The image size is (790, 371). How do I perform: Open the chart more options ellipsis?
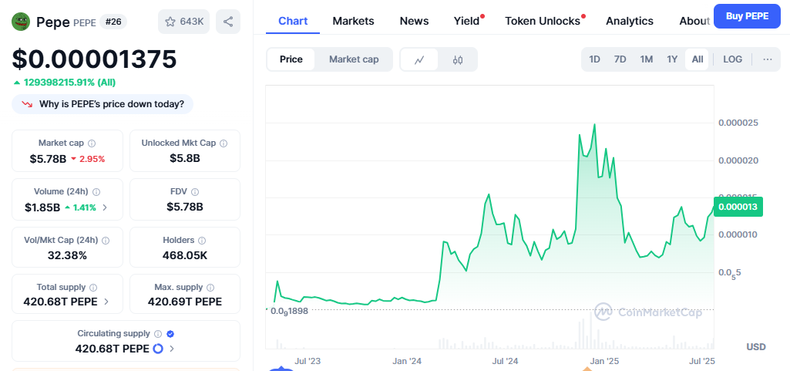coord(768,59)
